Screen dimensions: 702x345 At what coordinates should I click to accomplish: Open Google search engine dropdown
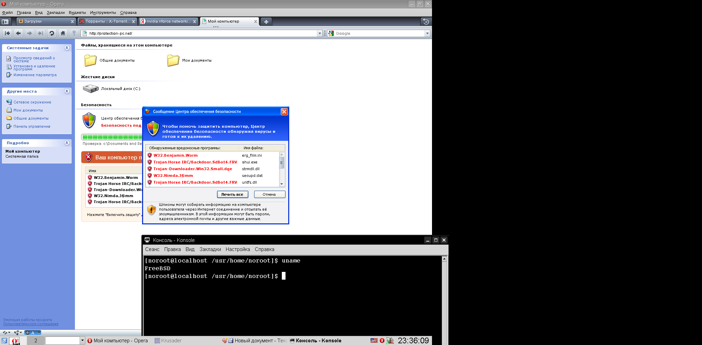point(427,33)
